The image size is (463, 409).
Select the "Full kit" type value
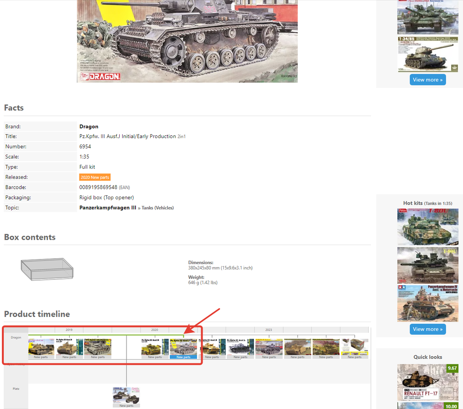coord(87,167)
